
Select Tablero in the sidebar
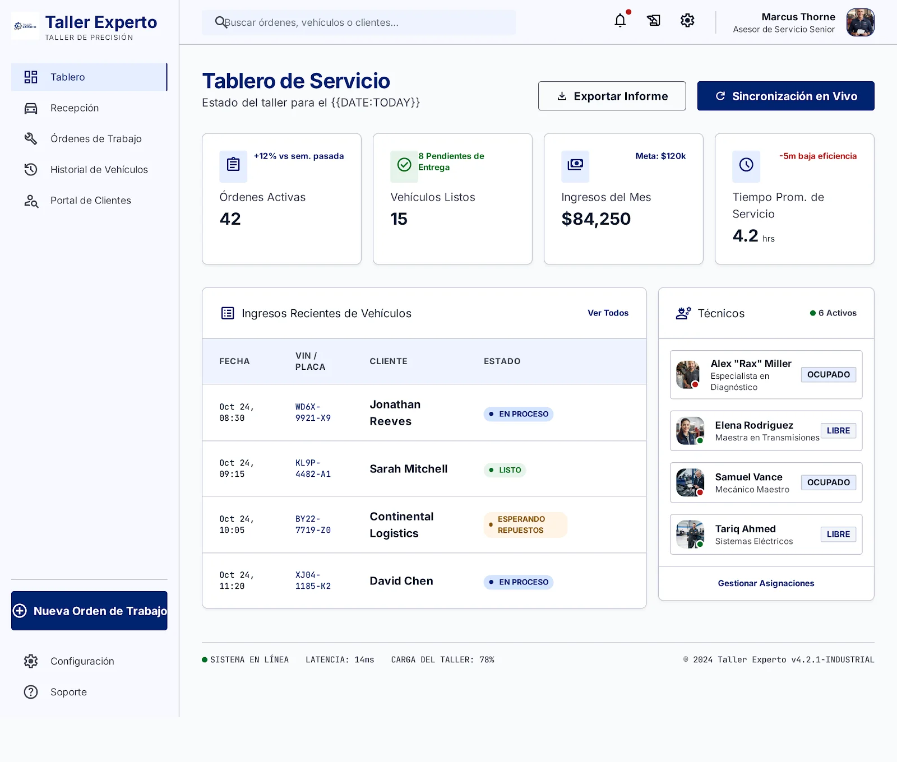click(x=89, y=77)
